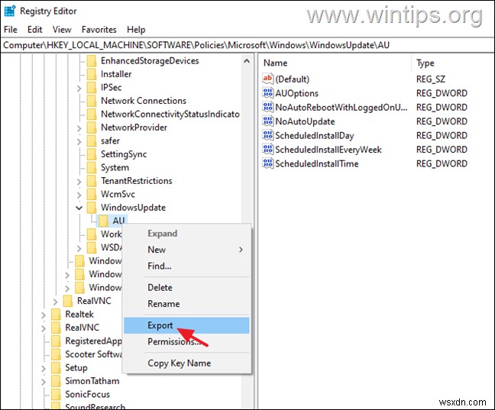Expand the TenantRestrictions key

click(x=79, y=182)
